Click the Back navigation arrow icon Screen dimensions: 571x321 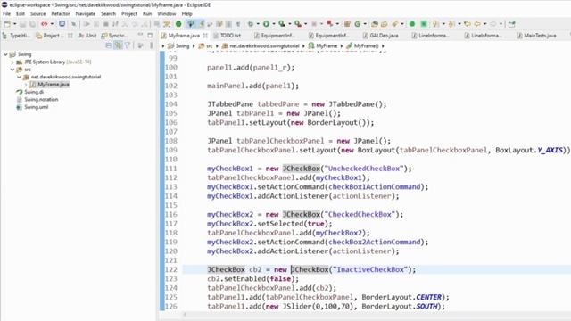coord(477,24)
